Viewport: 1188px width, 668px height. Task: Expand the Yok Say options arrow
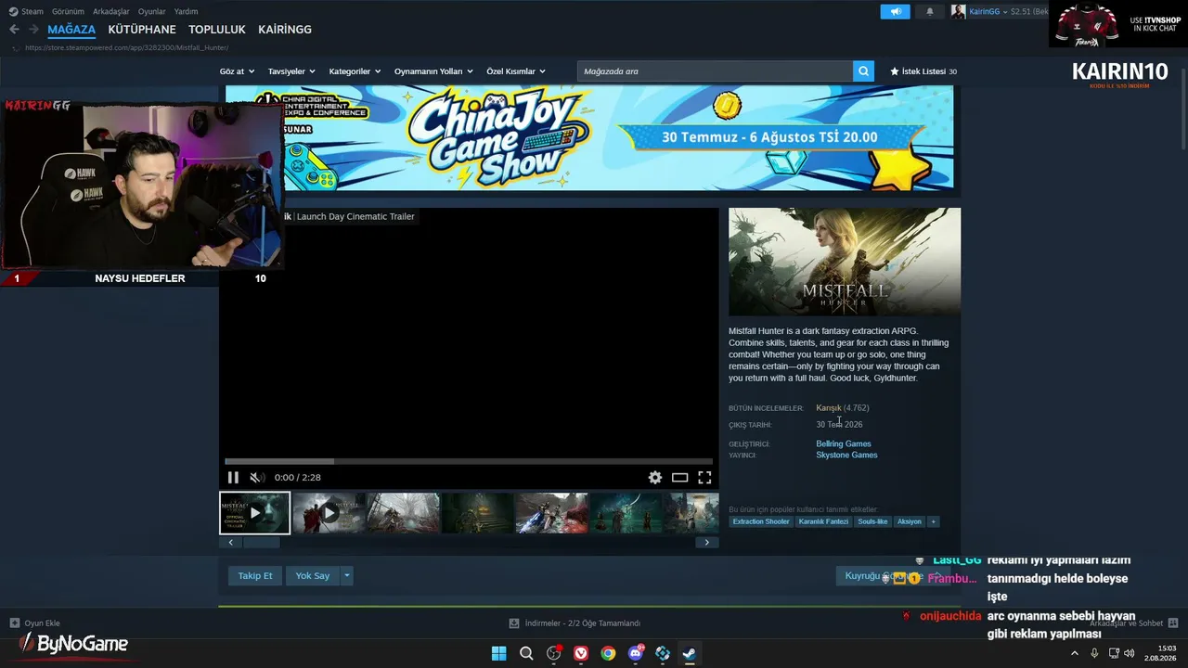347,576
